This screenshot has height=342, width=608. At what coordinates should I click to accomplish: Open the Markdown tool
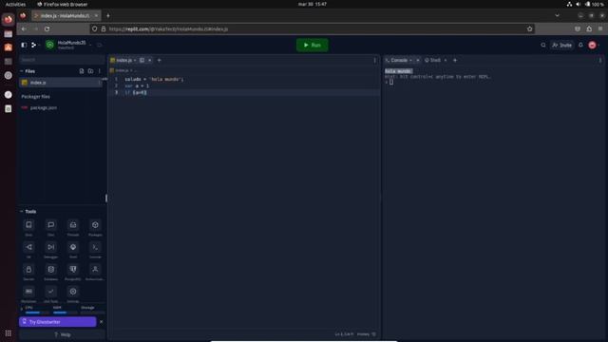point(28,294)
